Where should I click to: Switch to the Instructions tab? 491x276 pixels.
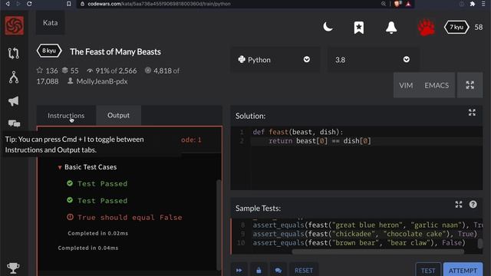[66, 116]
